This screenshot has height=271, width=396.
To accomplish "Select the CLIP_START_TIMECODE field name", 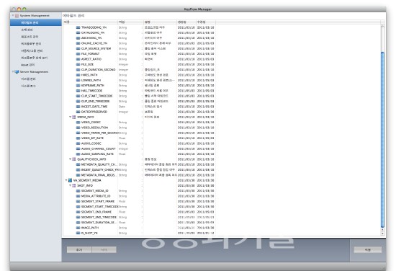I will pyautogui.click(x=96, y=96).
